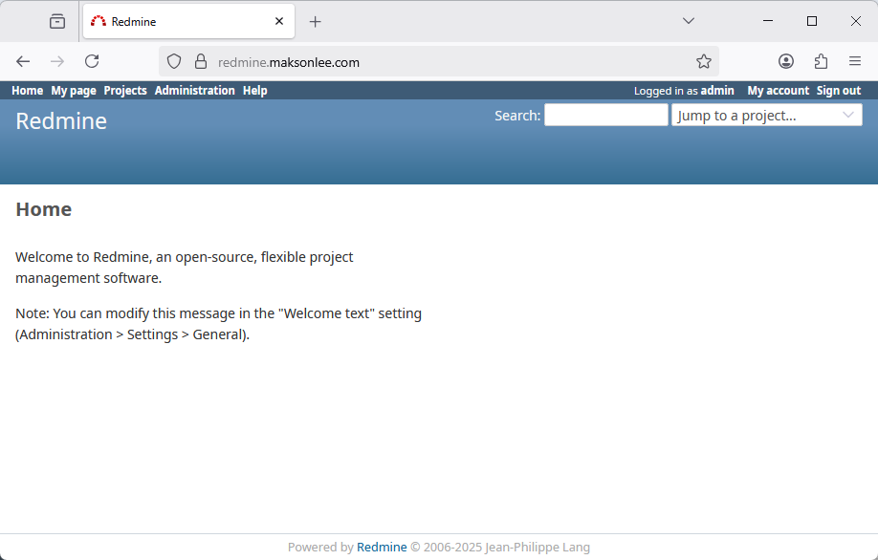This screenshot has width=878, height=560.
Task: Click the "Welcome to Redmine" paragraph text
Action: click(x=185, y=268)
